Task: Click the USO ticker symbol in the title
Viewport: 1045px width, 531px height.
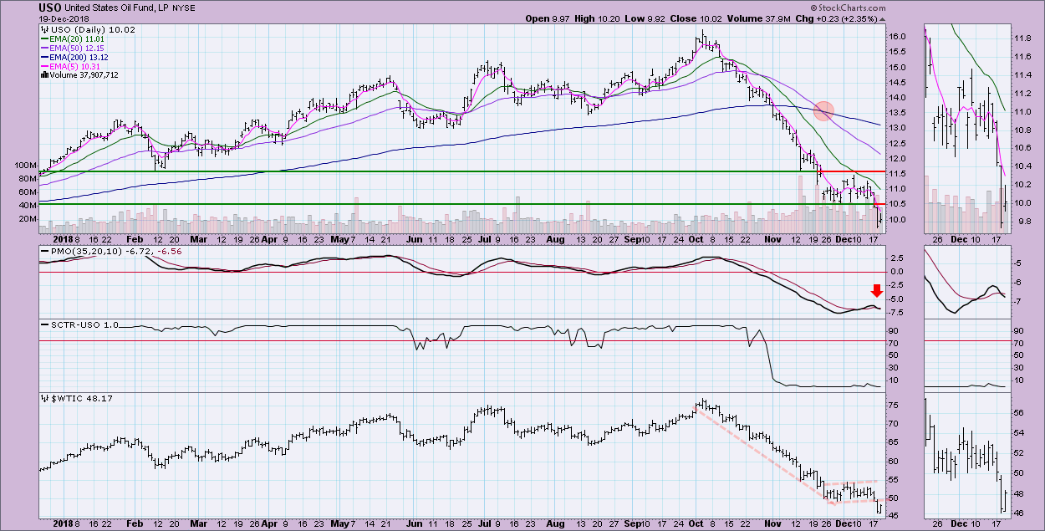Action: (x=50, y=8)
